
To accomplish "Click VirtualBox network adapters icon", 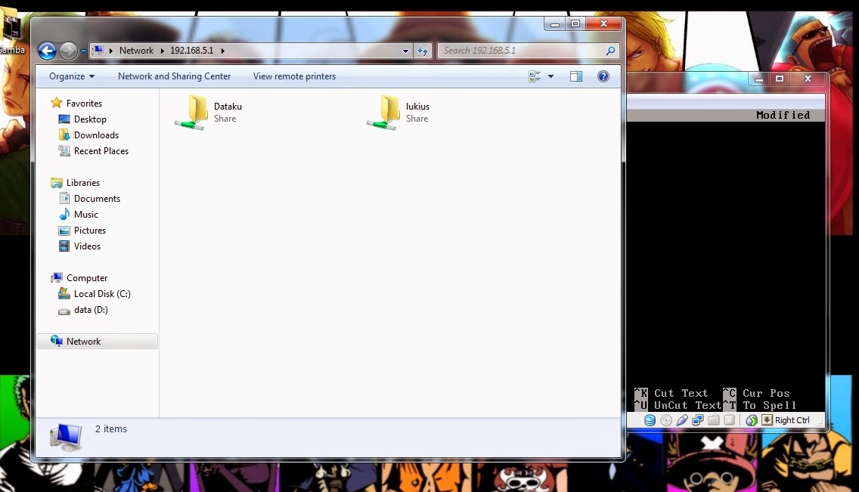I will click(x=697, y=420).
